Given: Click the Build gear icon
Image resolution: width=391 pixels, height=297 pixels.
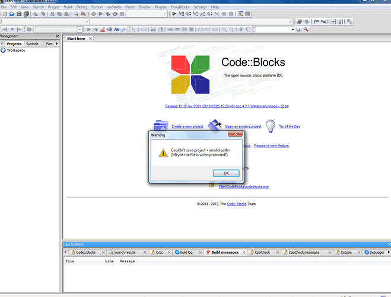Looking at the screenshot, I should [94, 14].
